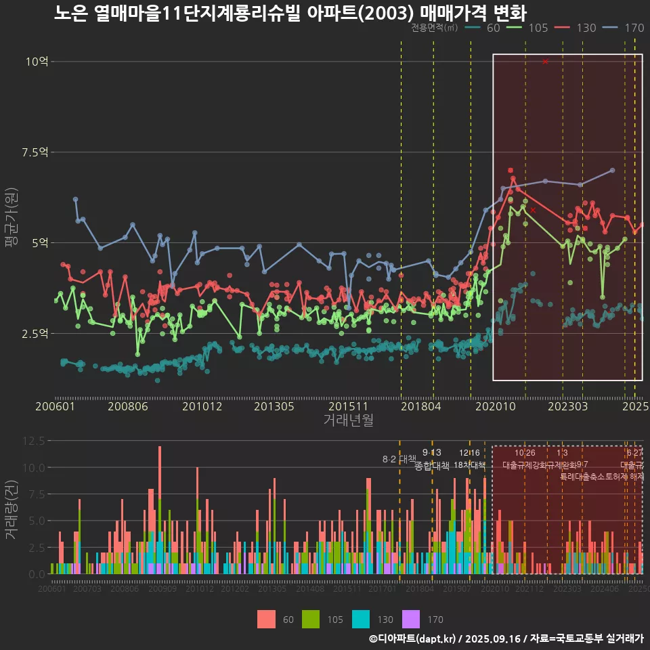
Task: Click the purple 170 swatch in the bottom legend
Action: (411, 620)
